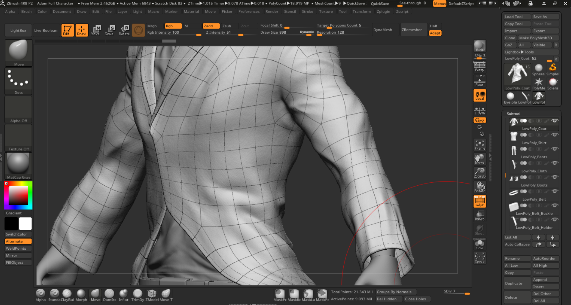
Task: Move subtool down with down arrow
Action: (x=553, y=237)
